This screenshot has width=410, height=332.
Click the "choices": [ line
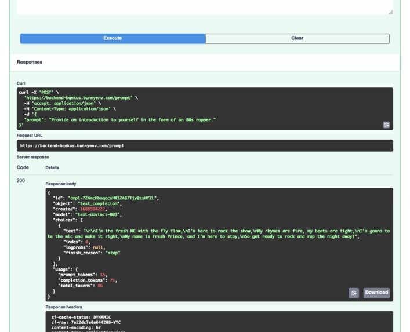pyautogui.click(x=68, y=220)
